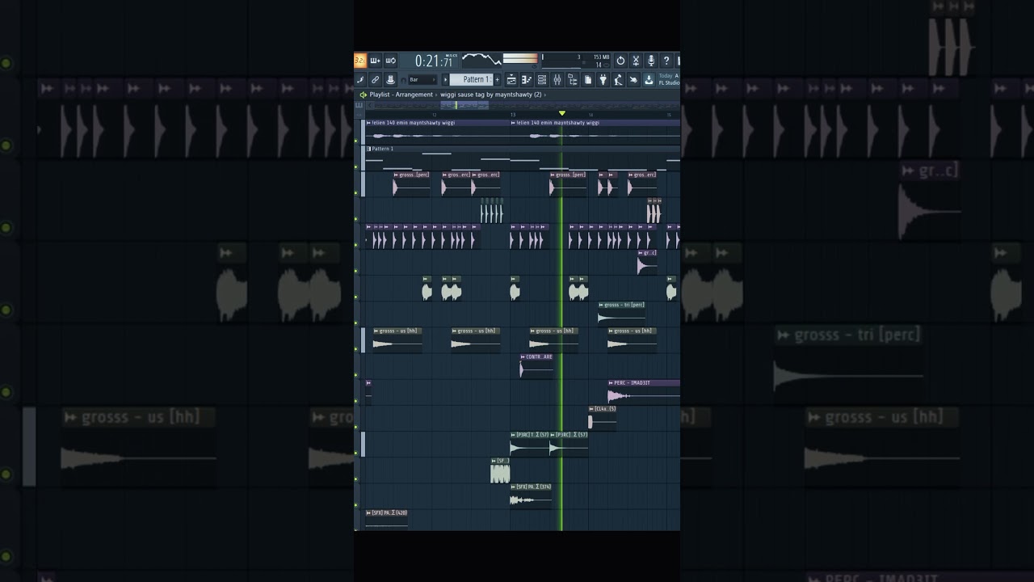
Task: Select the [SF.. clip with dense waveform
Action: coord(500,470)
